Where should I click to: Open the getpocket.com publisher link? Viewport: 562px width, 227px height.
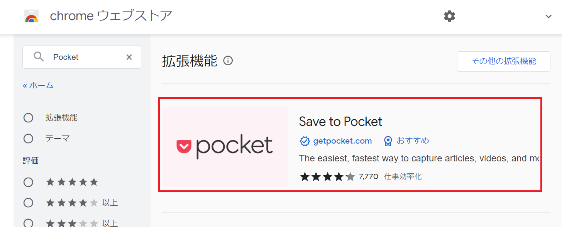tap(342, 141)
